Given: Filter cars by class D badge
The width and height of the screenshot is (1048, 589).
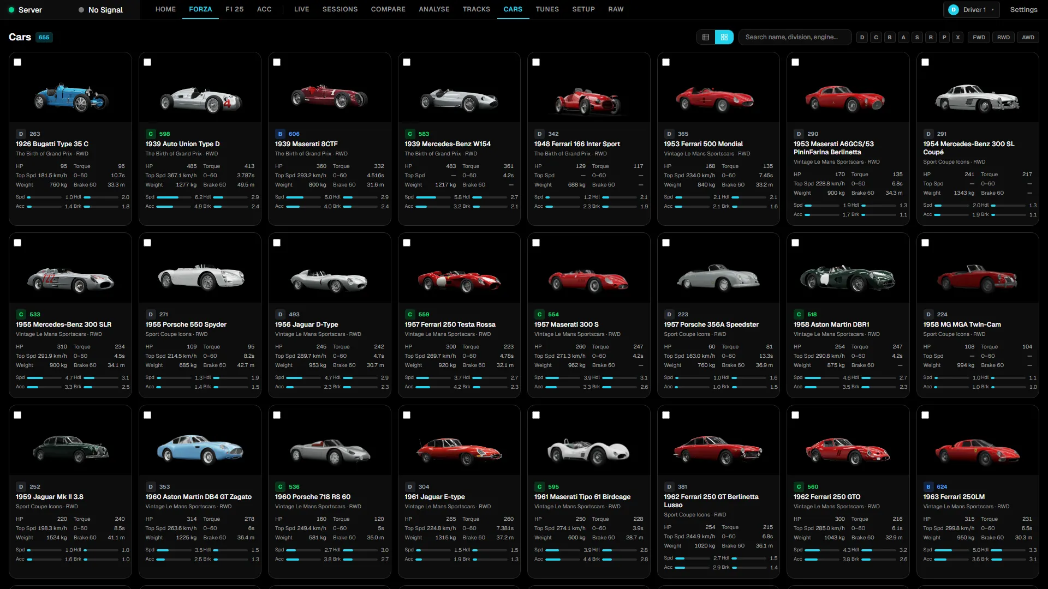Looking at the screenshot, I should [x=862, y=37].
